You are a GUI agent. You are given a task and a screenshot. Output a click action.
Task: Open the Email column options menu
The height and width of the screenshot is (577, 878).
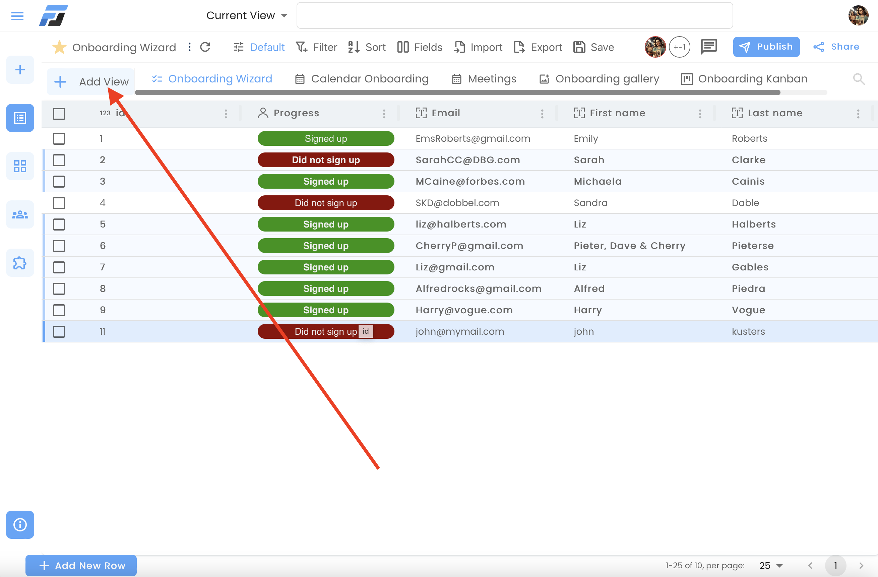(x=542, y=113)
